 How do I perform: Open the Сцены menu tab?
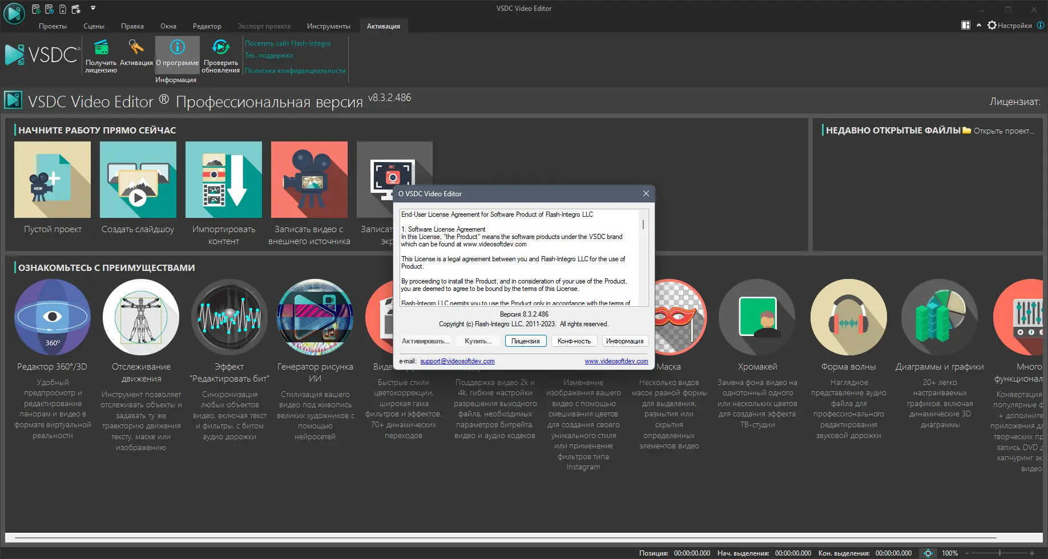tap(94, 26)
